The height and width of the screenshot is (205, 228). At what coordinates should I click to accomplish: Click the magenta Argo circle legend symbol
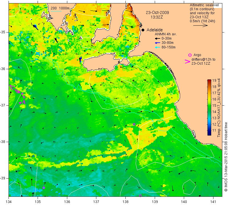pos(190,55)
